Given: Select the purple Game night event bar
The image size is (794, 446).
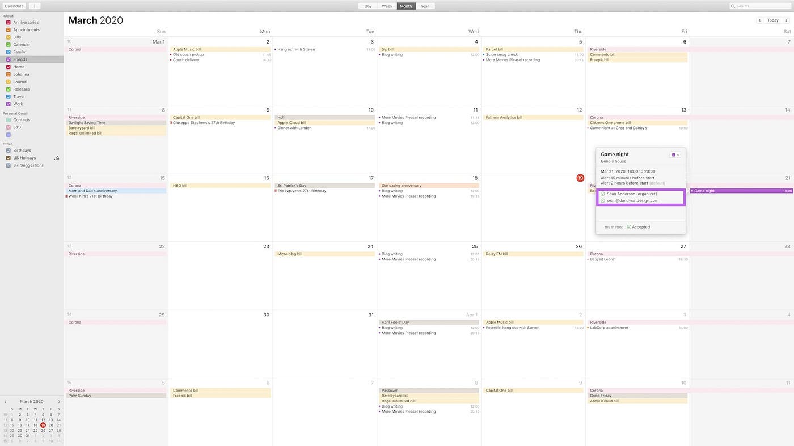Looking at the screenshot, I should (x=741, y=191).
